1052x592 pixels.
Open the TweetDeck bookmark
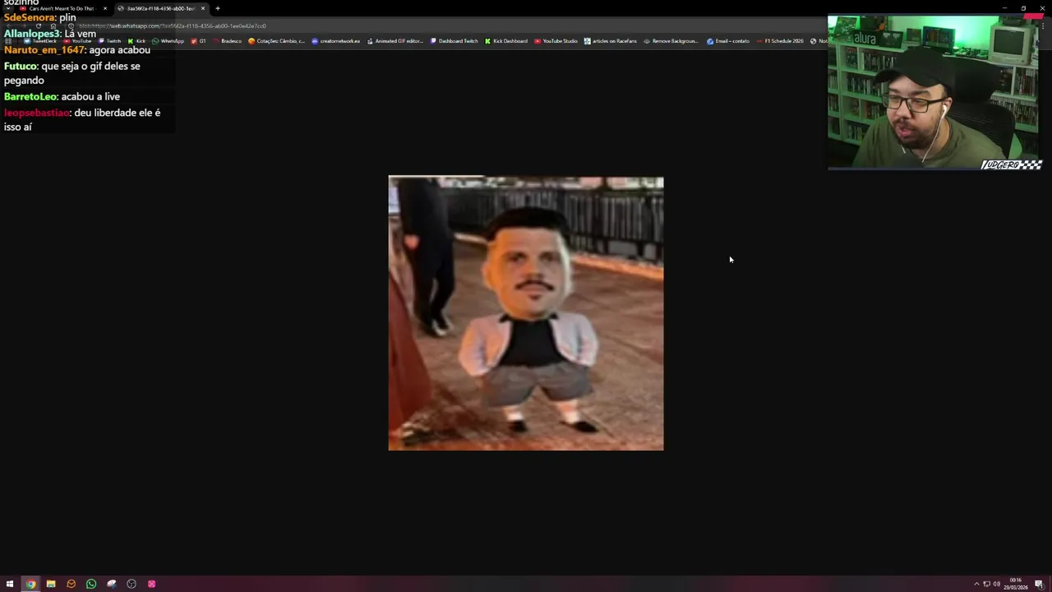(x=40, y=41)
